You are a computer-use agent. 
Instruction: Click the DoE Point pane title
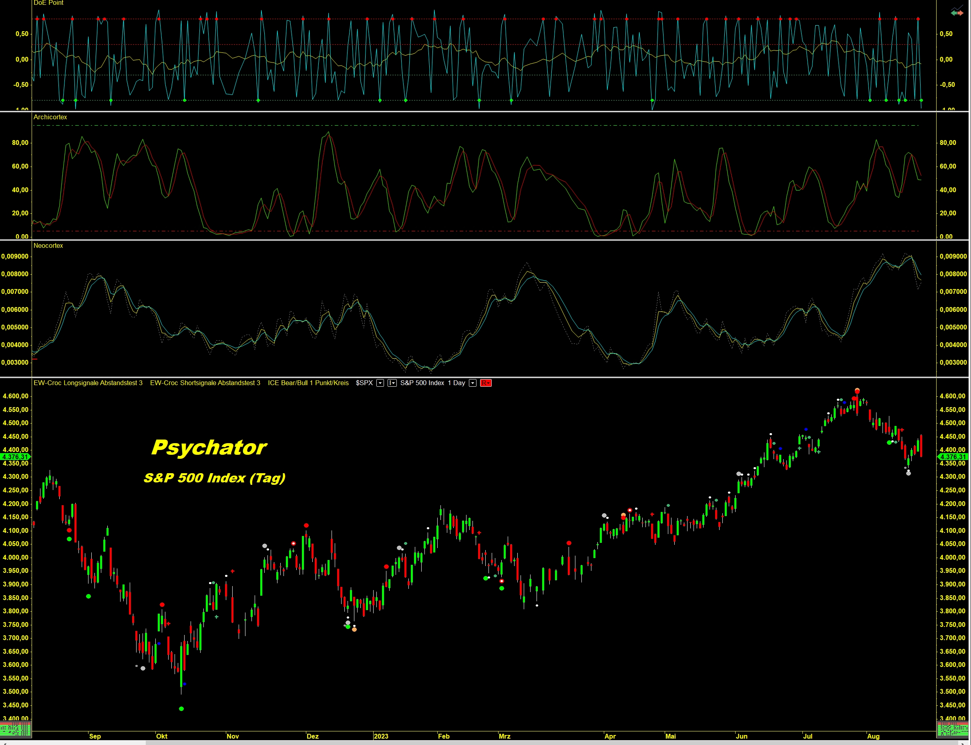(48, 3)
